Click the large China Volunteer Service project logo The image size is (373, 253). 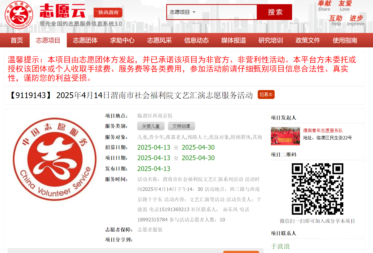tap(55, 159)
